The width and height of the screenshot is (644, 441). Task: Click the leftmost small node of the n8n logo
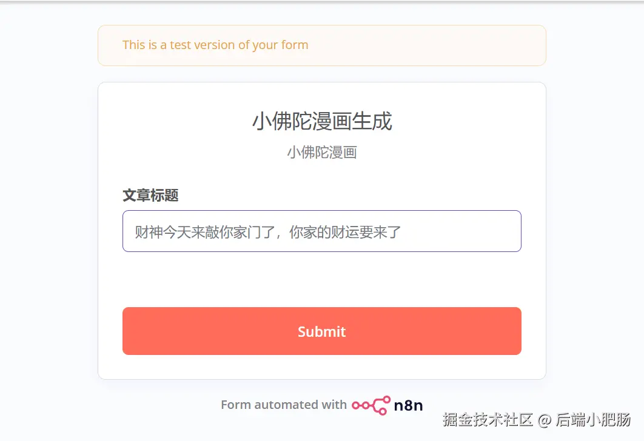tap(355, 405)
